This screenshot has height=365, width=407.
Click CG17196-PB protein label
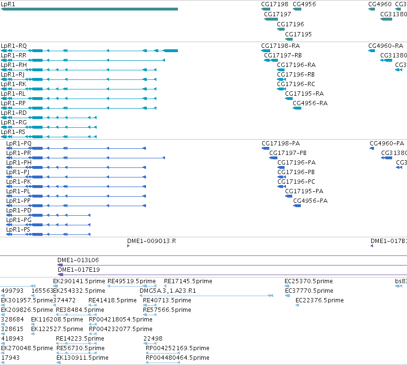click(x=296, y=172)
